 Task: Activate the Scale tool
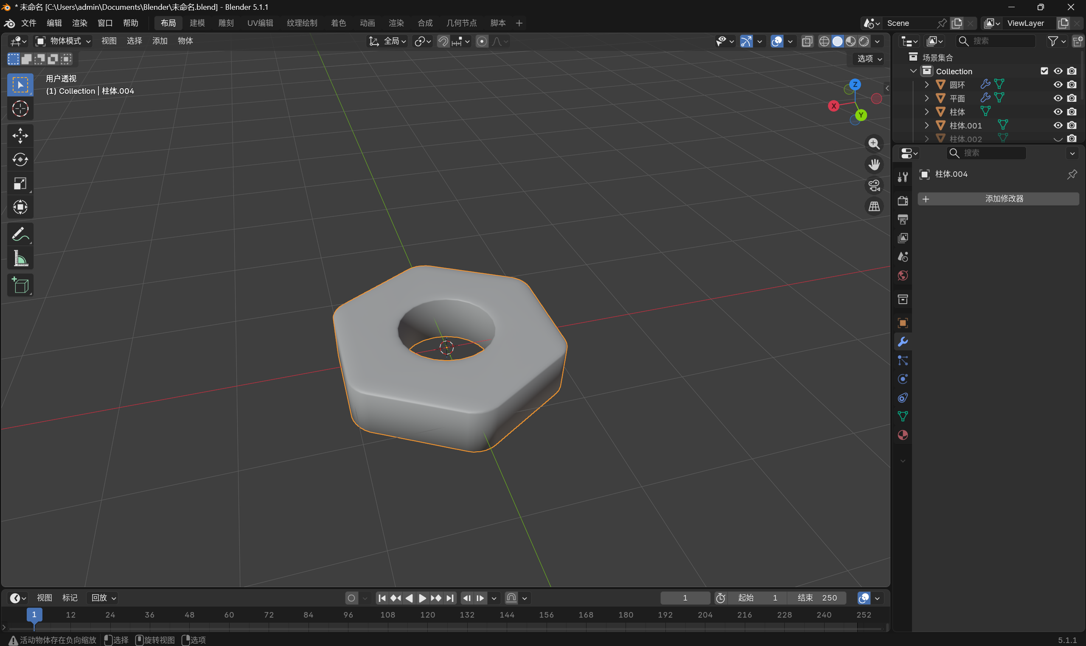click(x=20, y=183)
